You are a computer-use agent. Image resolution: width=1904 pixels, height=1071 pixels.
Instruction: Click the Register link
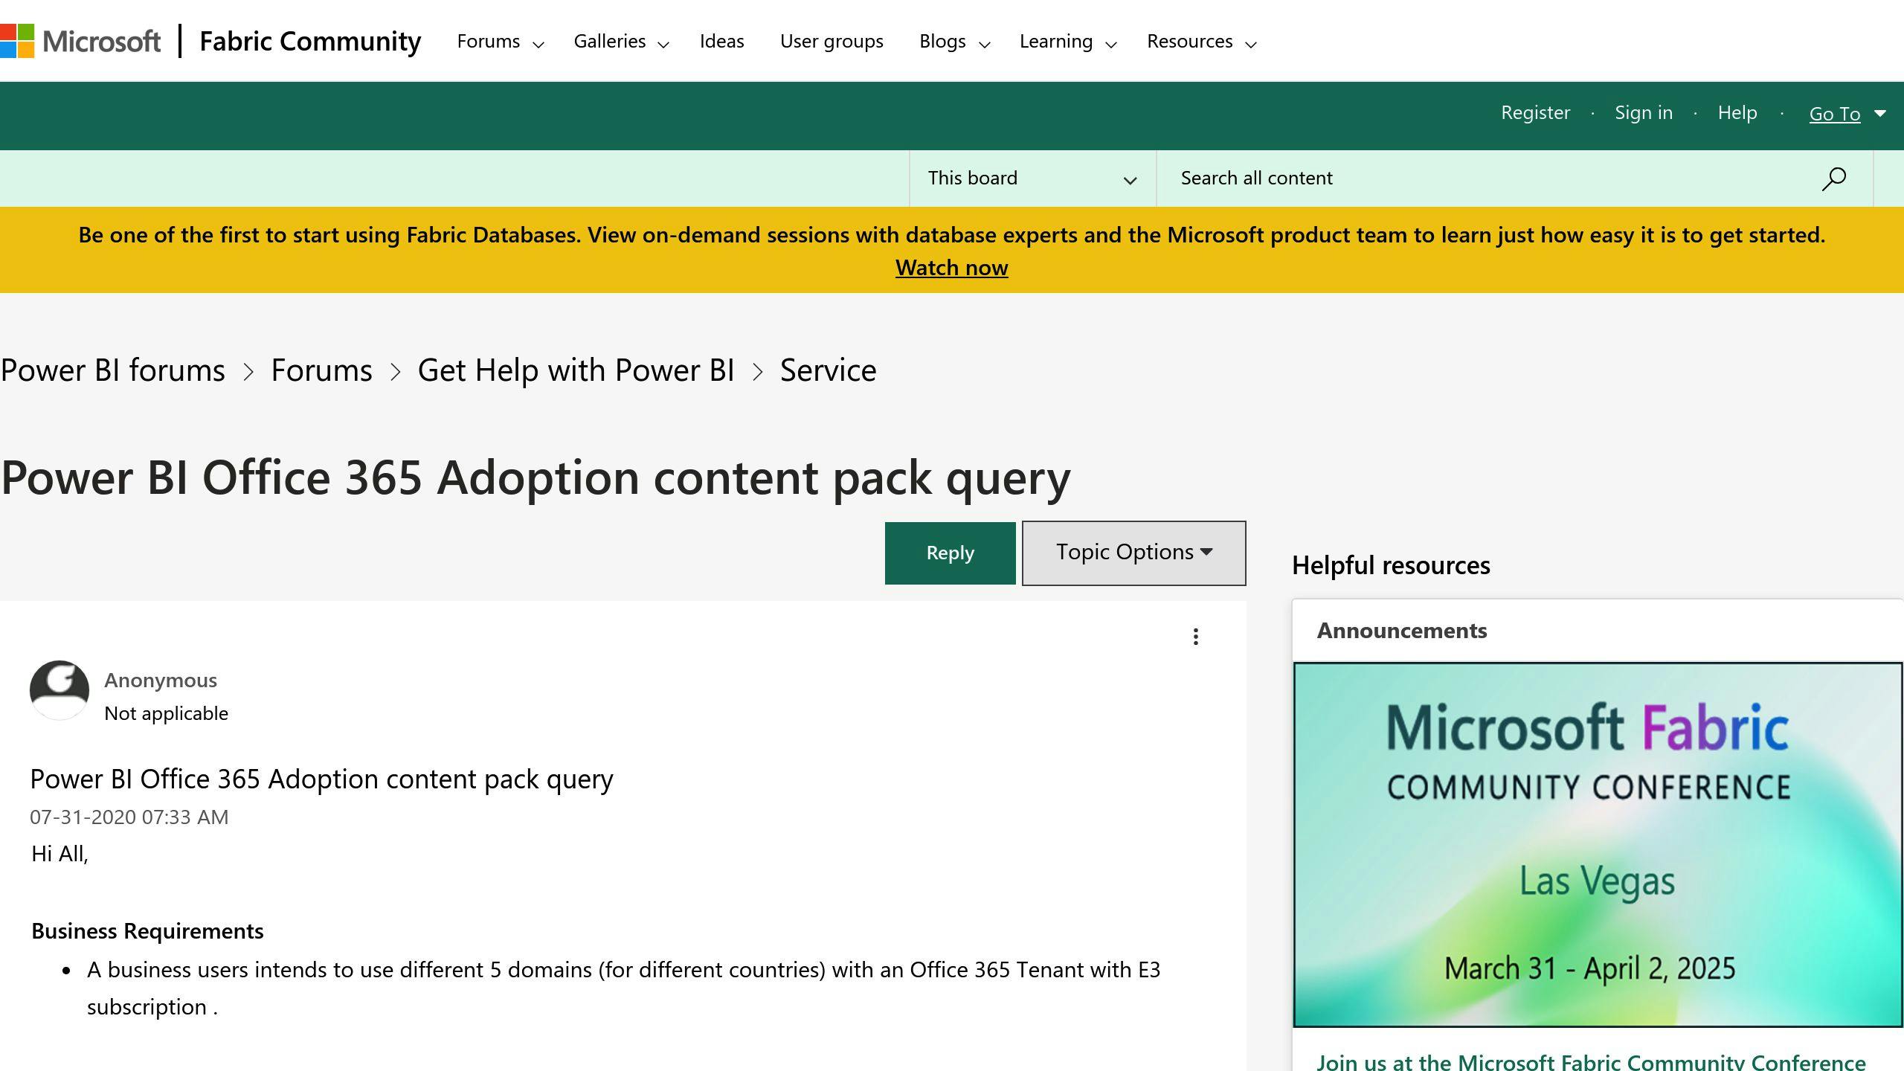pos(1535,113)
